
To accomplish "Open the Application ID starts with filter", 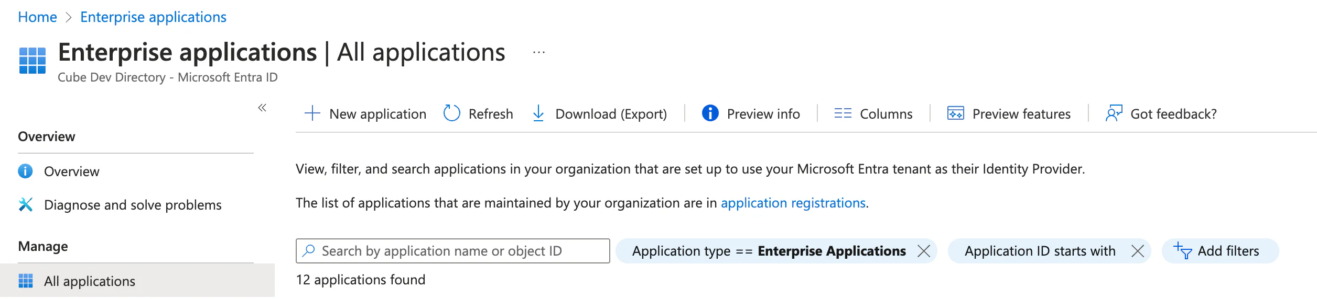I will [1040, 251].
